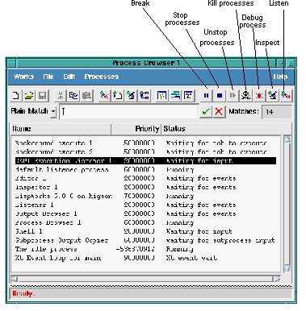Screen dimensions: 306x311
Task: Click the Debug process red dot icon
Action: coord(259,95)
